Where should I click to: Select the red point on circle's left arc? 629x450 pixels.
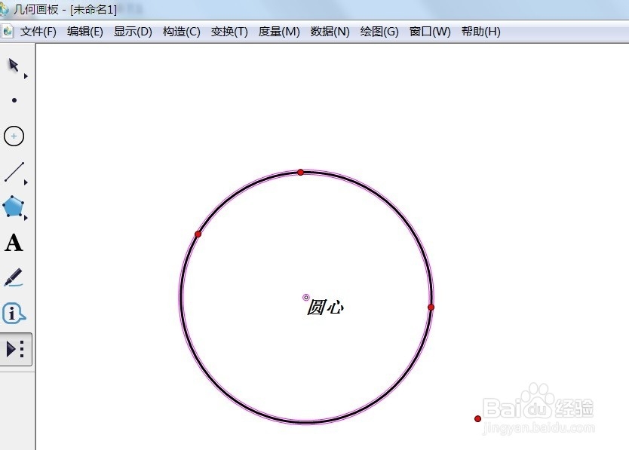(x=198, y=234)
